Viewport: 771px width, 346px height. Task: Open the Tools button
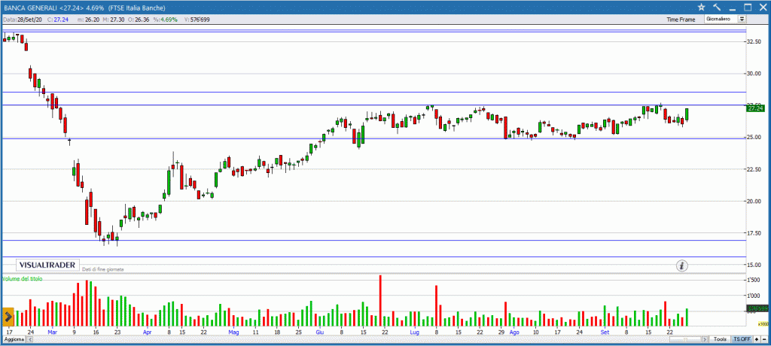tap(720, 339)
